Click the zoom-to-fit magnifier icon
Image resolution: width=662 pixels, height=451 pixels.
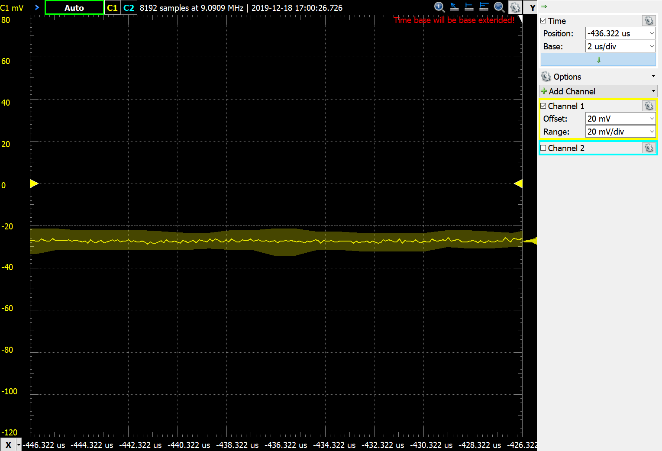tap(499, 7)
